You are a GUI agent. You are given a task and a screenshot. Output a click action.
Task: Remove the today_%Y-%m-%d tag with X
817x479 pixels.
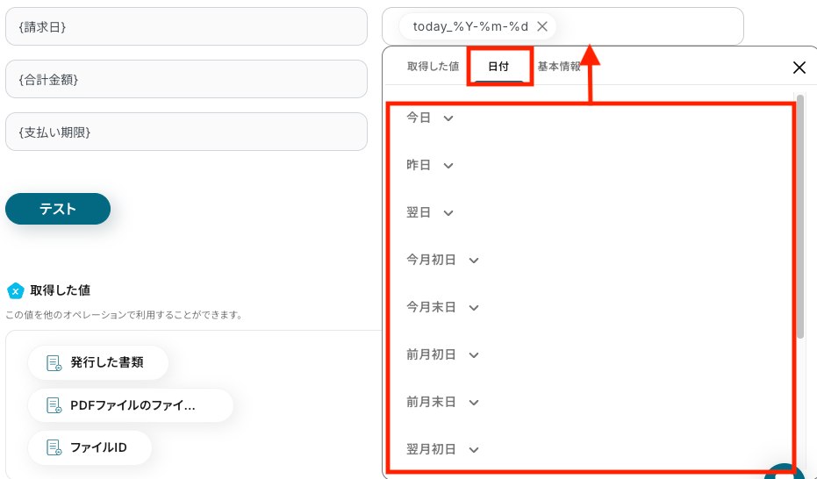(542, 26)
